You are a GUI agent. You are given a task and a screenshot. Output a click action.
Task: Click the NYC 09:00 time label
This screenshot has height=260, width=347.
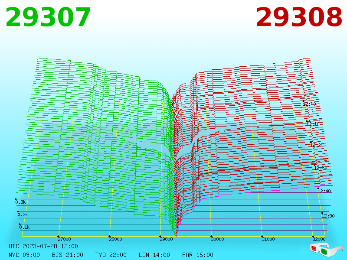24,255
